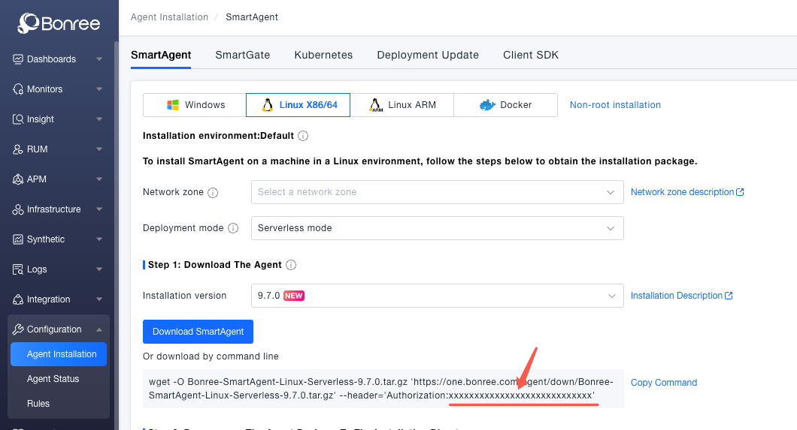Screen dimensions: 797x430
Task: Switch to the Kubernetes tab
Action: tap(323, 55)
